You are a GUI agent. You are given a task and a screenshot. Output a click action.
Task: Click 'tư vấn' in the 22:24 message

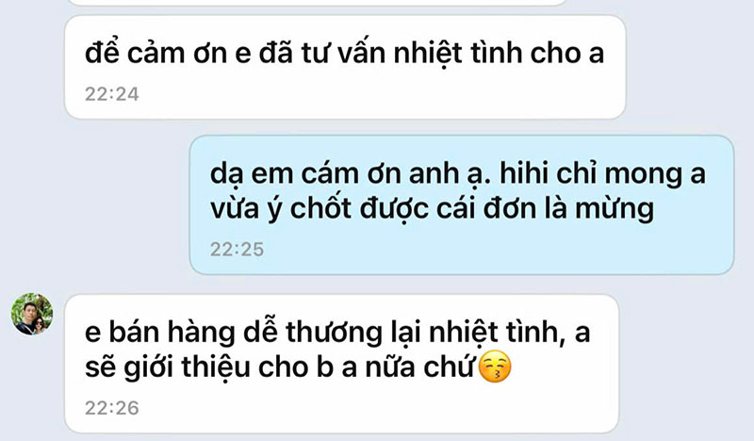click(x=343, y=54)
